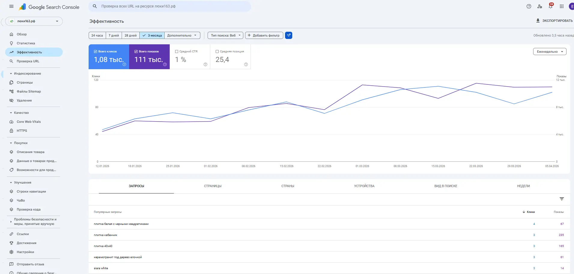
Task: Open the account avatar menu
Action: point(571,6)
